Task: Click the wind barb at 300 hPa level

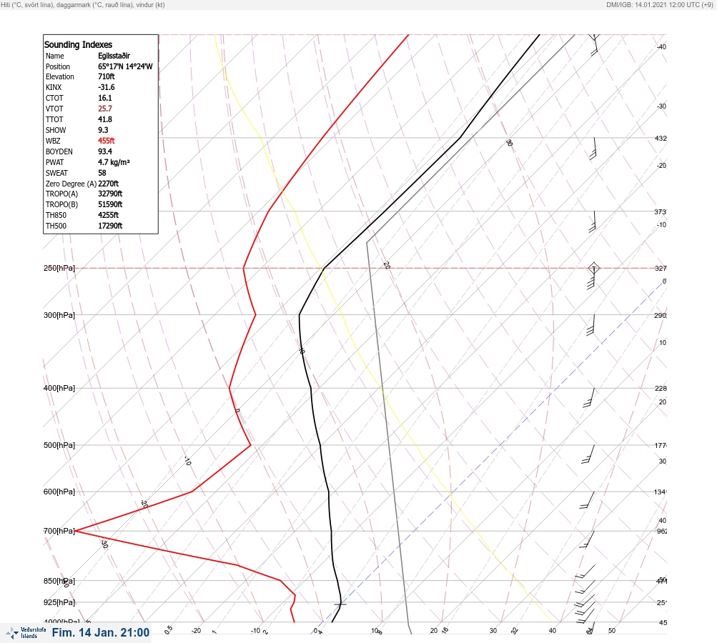Action: 590,325
